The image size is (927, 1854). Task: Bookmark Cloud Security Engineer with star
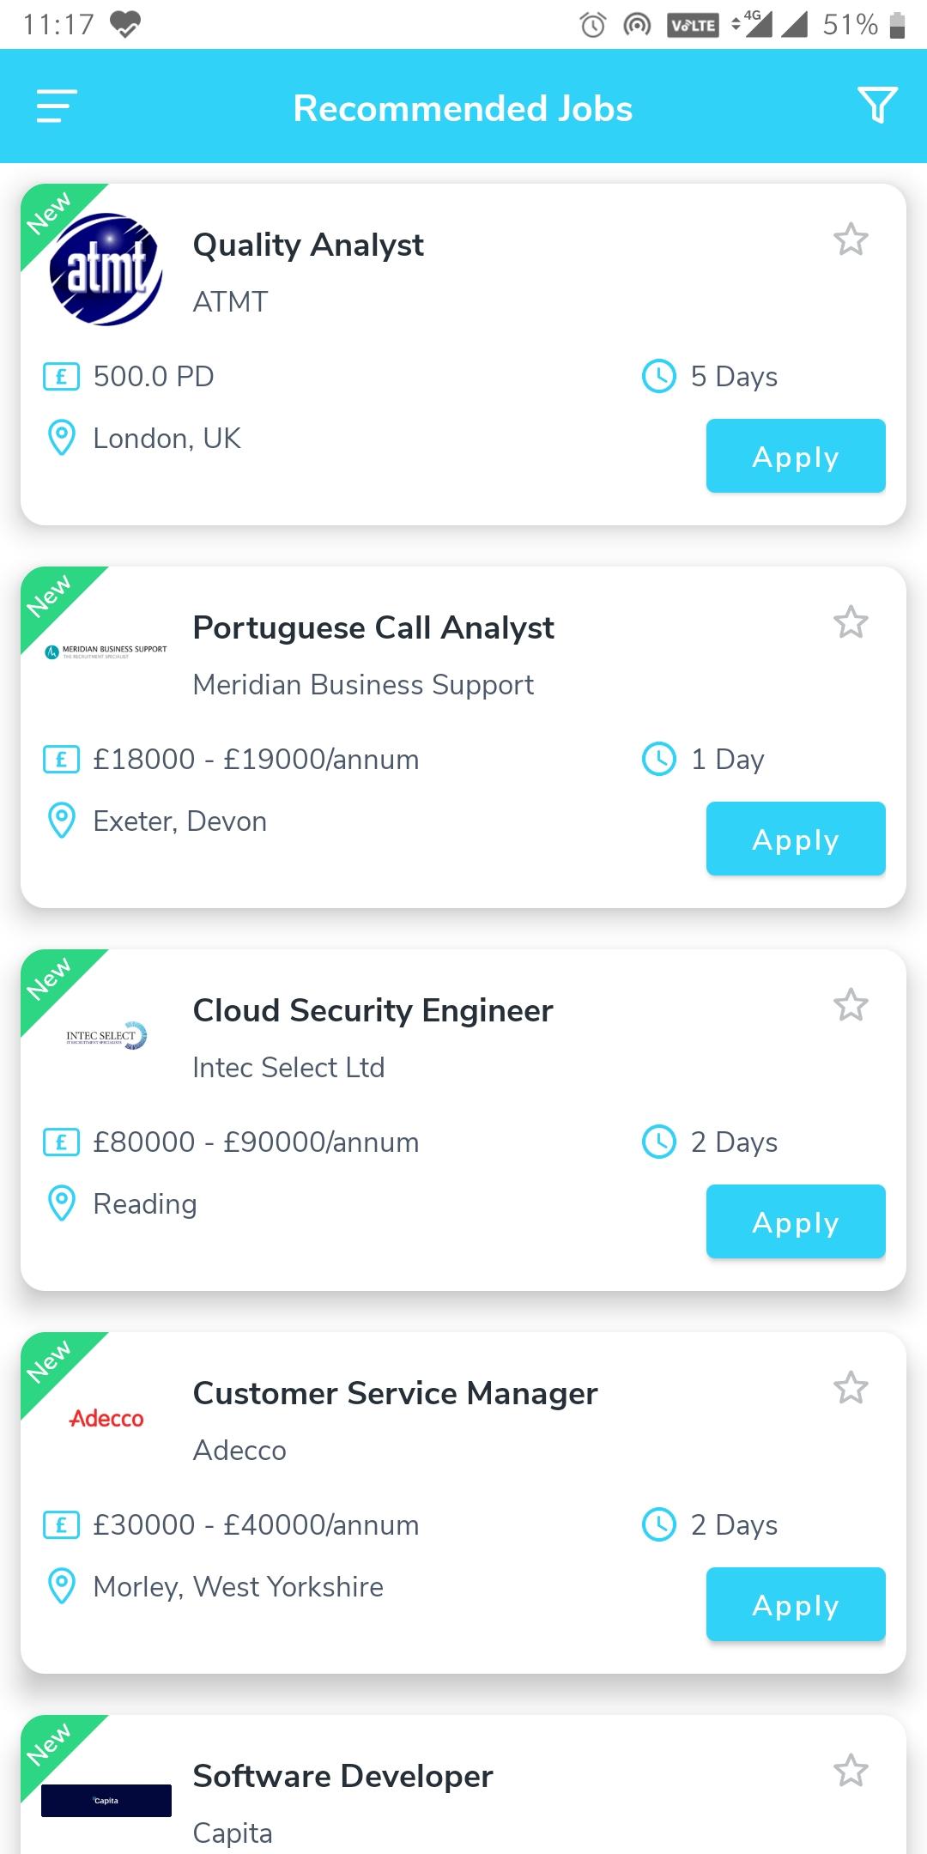(851, 1005)
